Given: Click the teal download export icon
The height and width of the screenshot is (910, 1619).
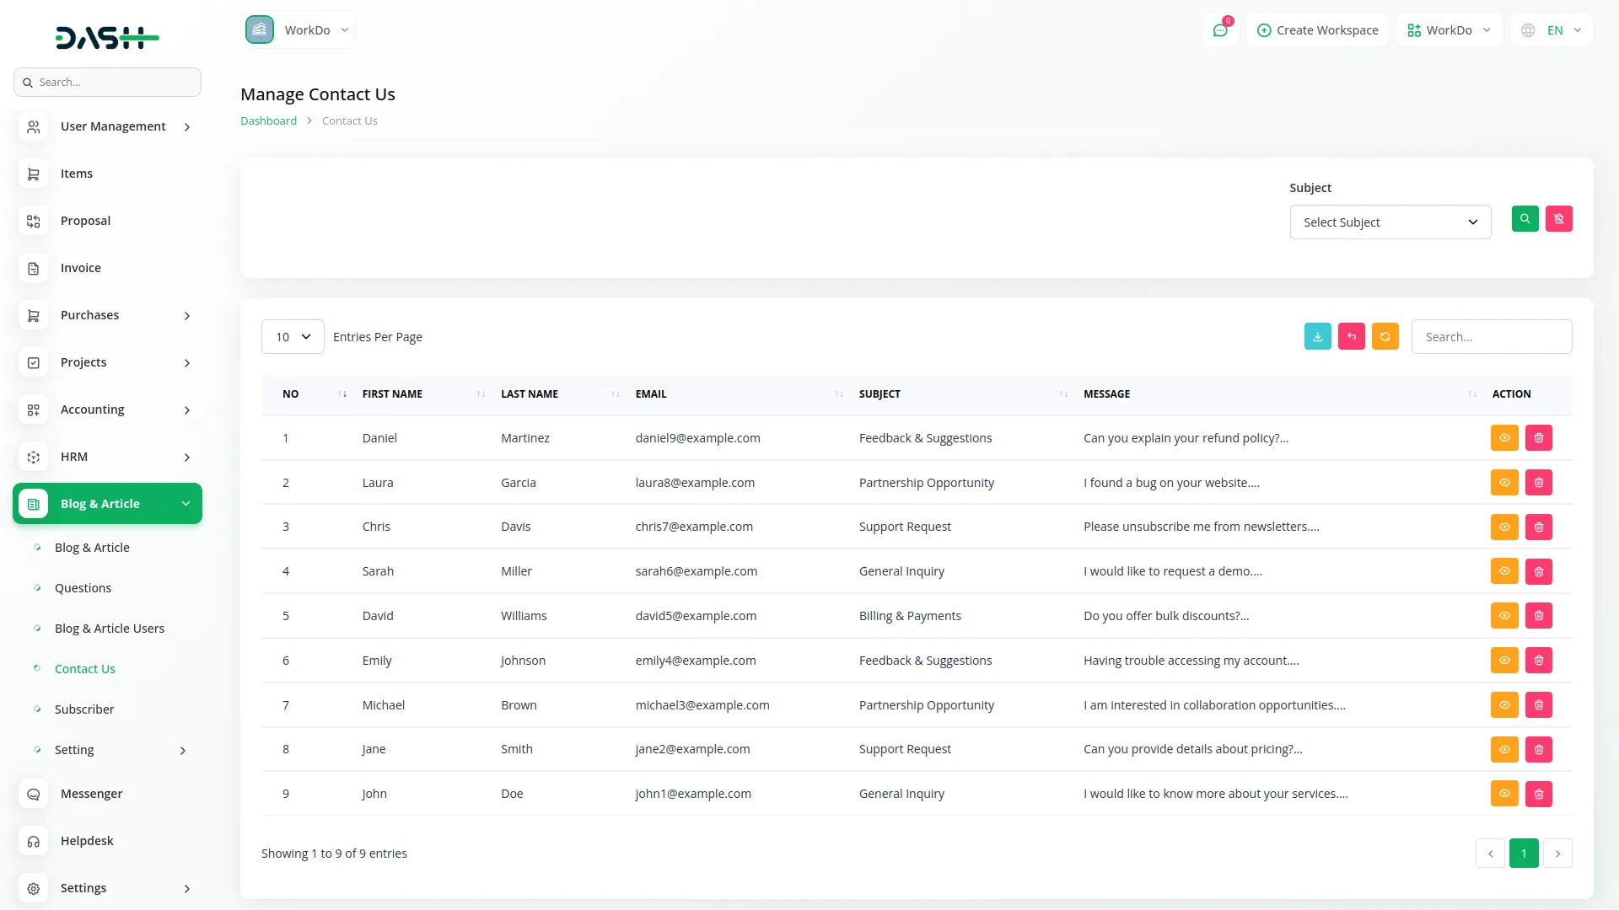Looking at the screenshot, I should click(1317, 336).
